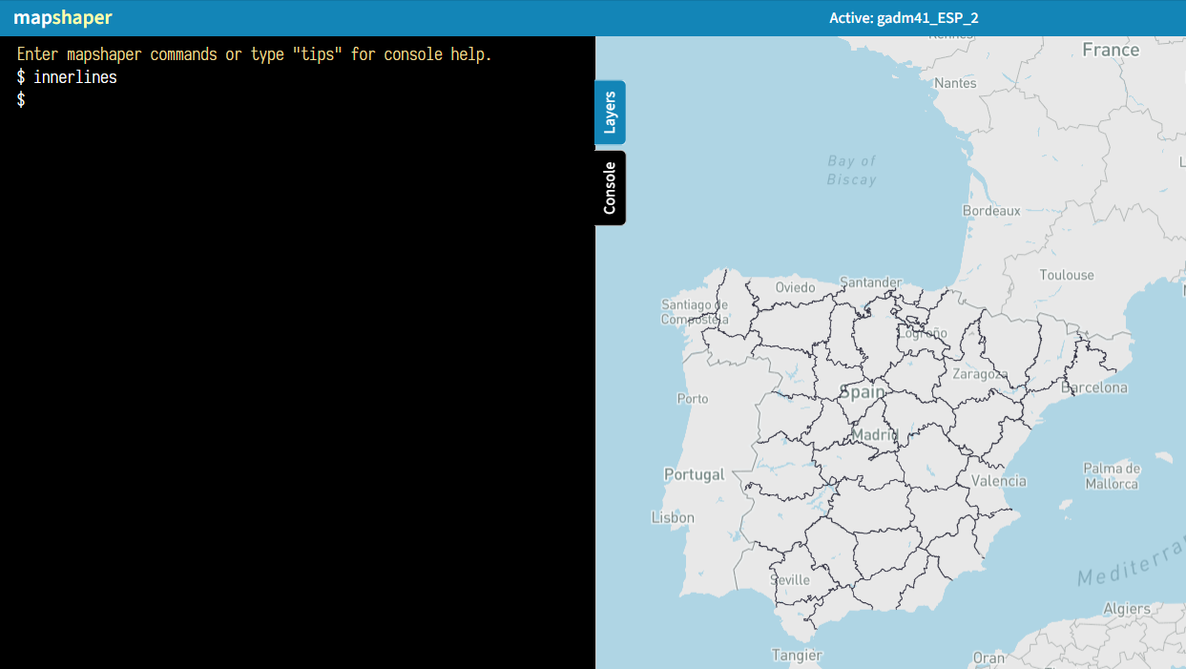The width and height of the screenshot is (1186, 669).
Task: Click the Lisbon map label
Action: [673, 518]
